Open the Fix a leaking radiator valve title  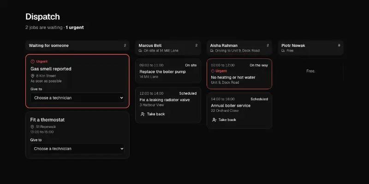click(x=165, y=100)
